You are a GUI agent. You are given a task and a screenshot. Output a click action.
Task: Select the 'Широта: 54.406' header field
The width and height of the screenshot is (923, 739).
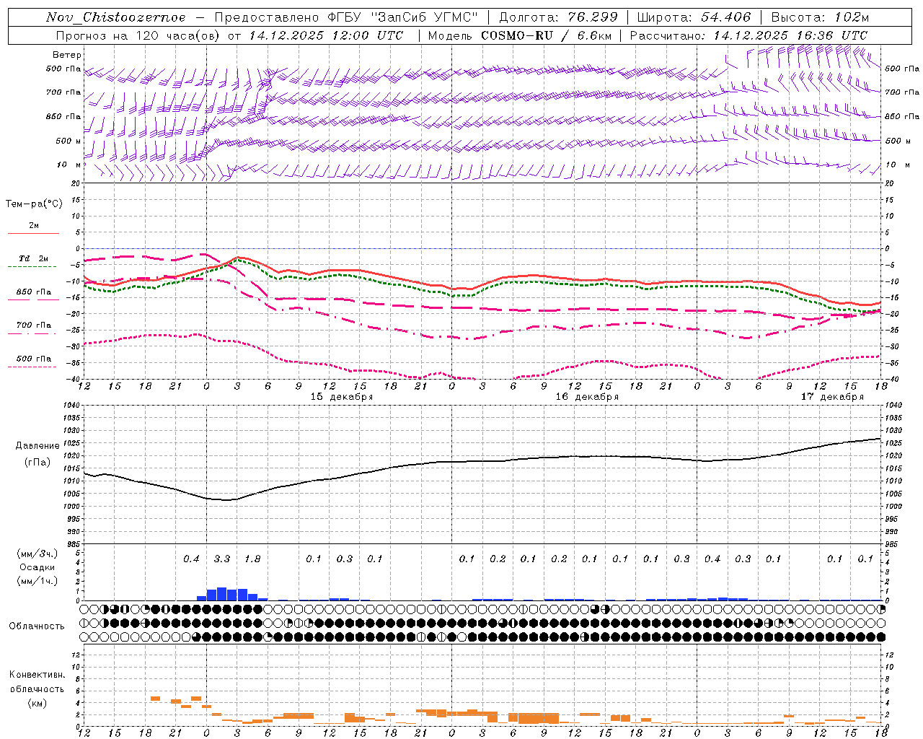(x=694, y=17)
